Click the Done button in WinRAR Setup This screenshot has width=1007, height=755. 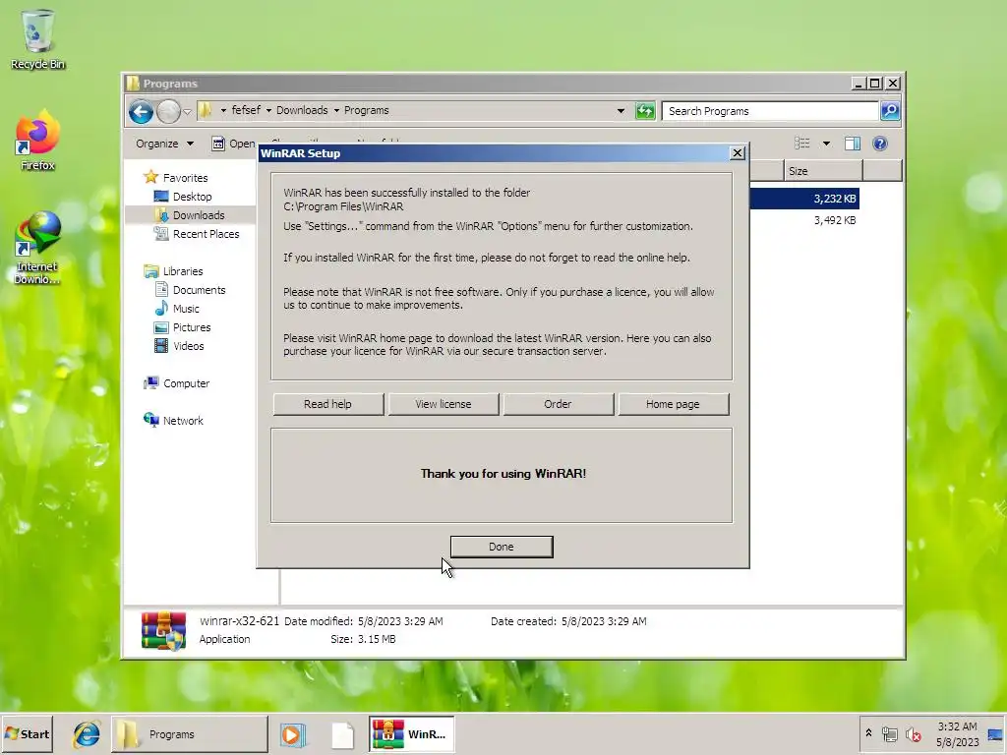501,547
